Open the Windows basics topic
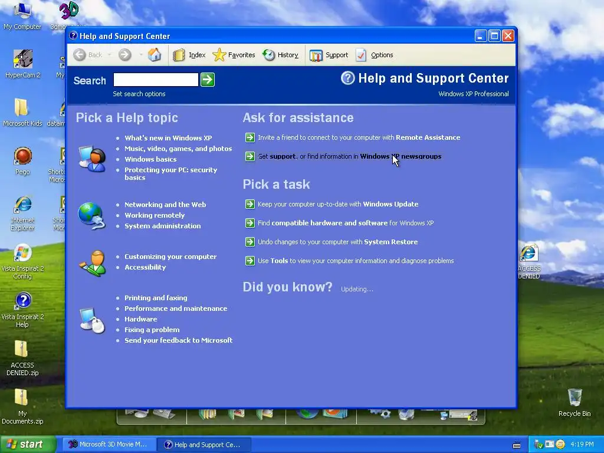604x453 pixels. (x=150, y=159)
